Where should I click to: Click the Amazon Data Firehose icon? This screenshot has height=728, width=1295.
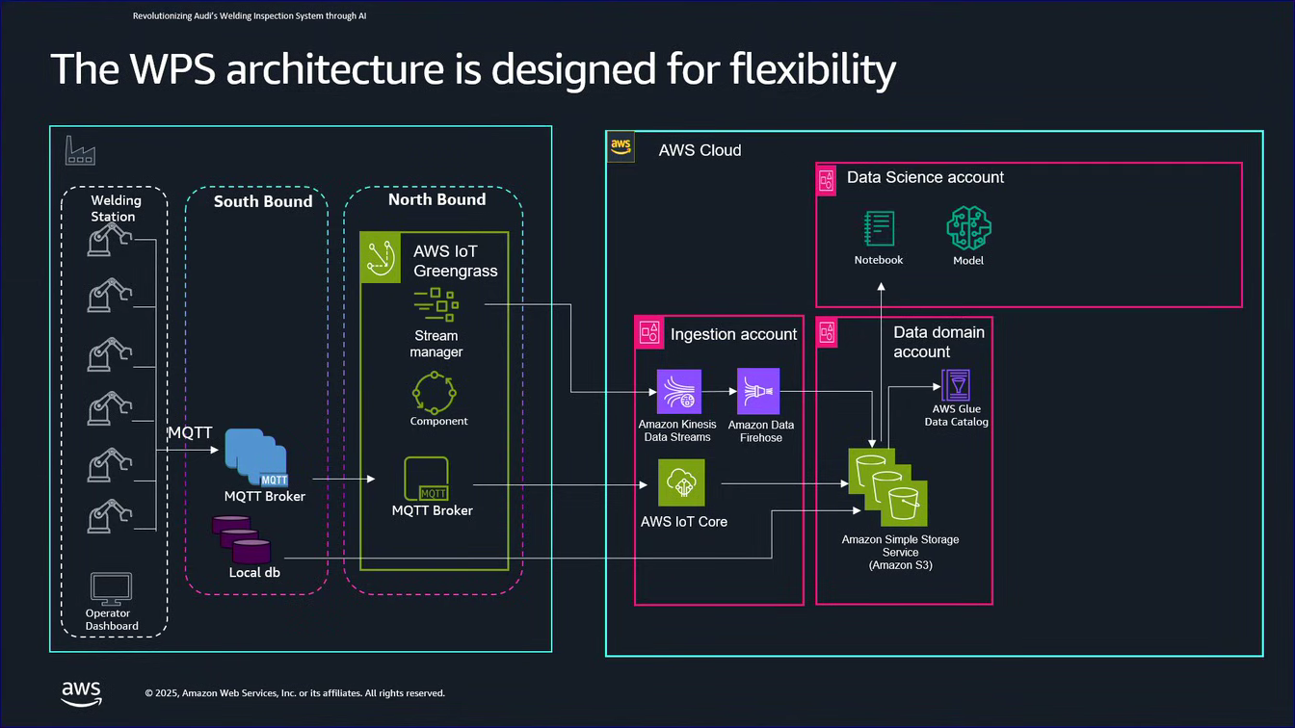(x=758, y=391)
